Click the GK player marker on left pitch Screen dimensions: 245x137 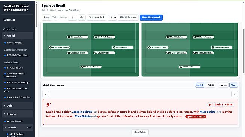(91, 67)
